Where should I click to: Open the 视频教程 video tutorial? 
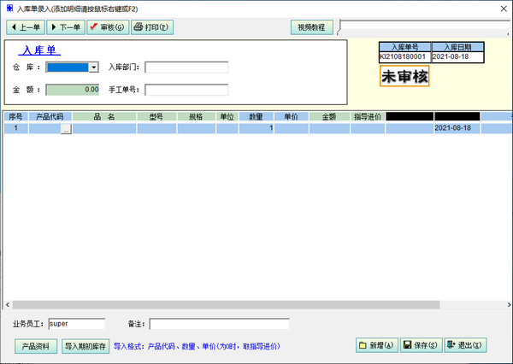click(312, 26)
